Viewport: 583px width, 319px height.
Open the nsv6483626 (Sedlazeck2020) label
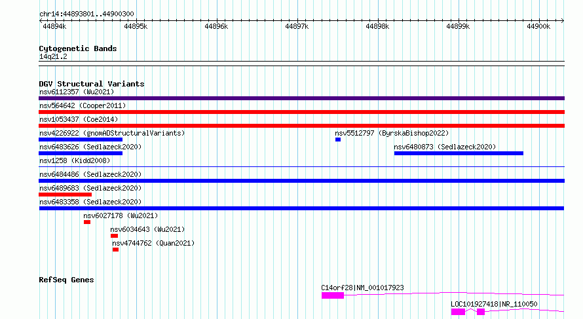tap(90, 147)
